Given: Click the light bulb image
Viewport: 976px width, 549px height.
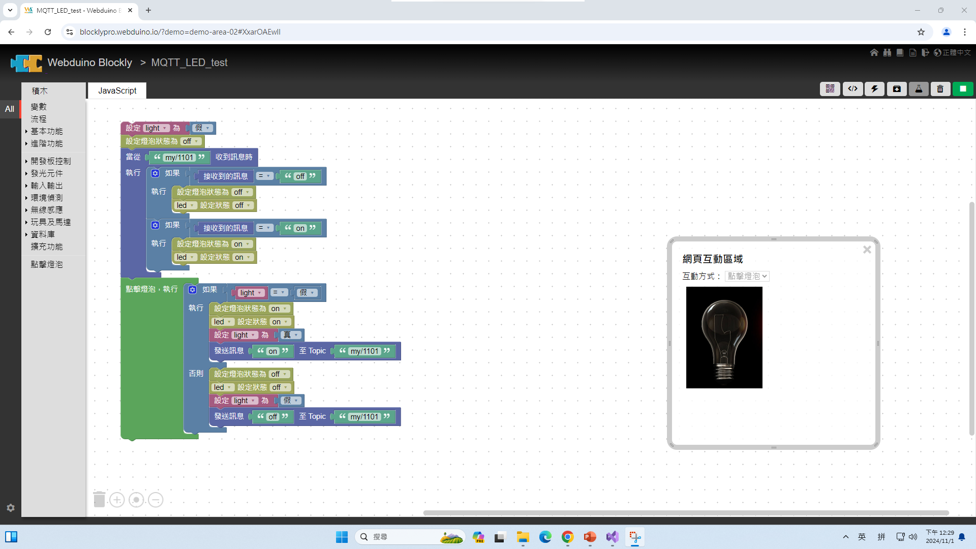Looking at the screenshot, I should [724, 338].
